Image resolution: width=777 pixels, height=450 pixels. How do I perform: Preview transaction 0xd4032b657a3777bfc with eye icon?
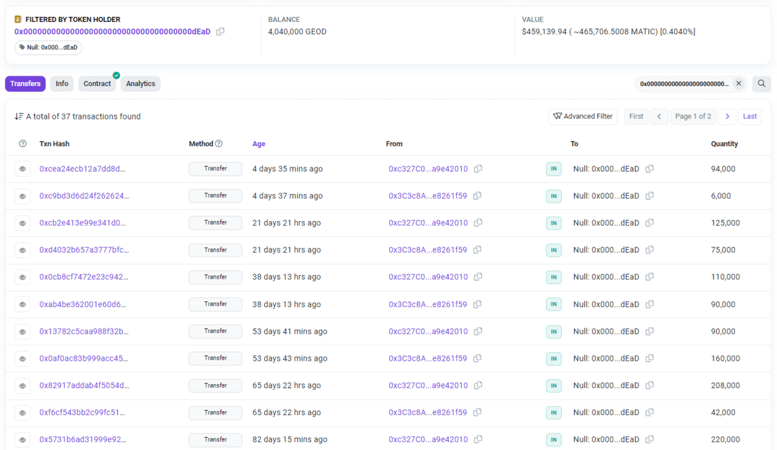[23, 250]
